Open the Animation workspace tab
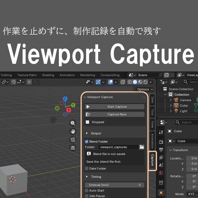Image resolution: width=198 pixels, height=198 pixels. tap(67, 75)
